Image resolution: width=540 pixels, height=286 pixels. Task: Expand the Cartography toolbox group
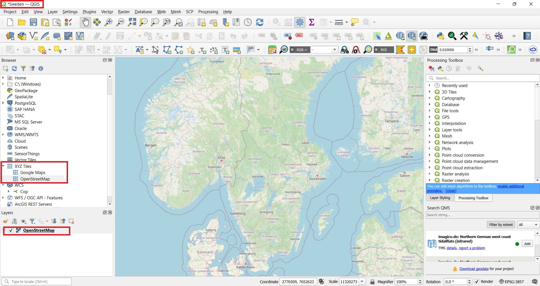pyautogui.click(x=429, y=98)
